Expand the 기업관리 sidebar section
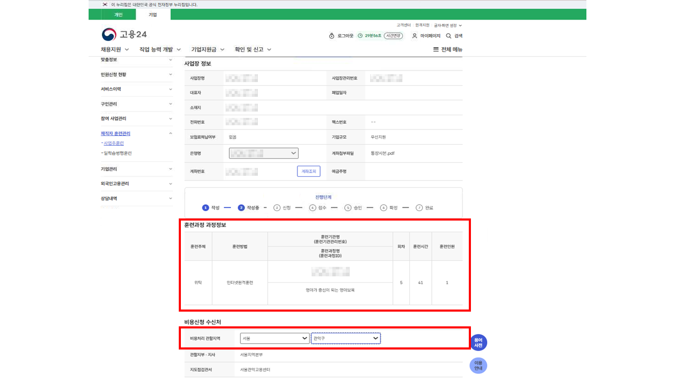Viewport: 675px width, 379px height. (x=170, y=169)
